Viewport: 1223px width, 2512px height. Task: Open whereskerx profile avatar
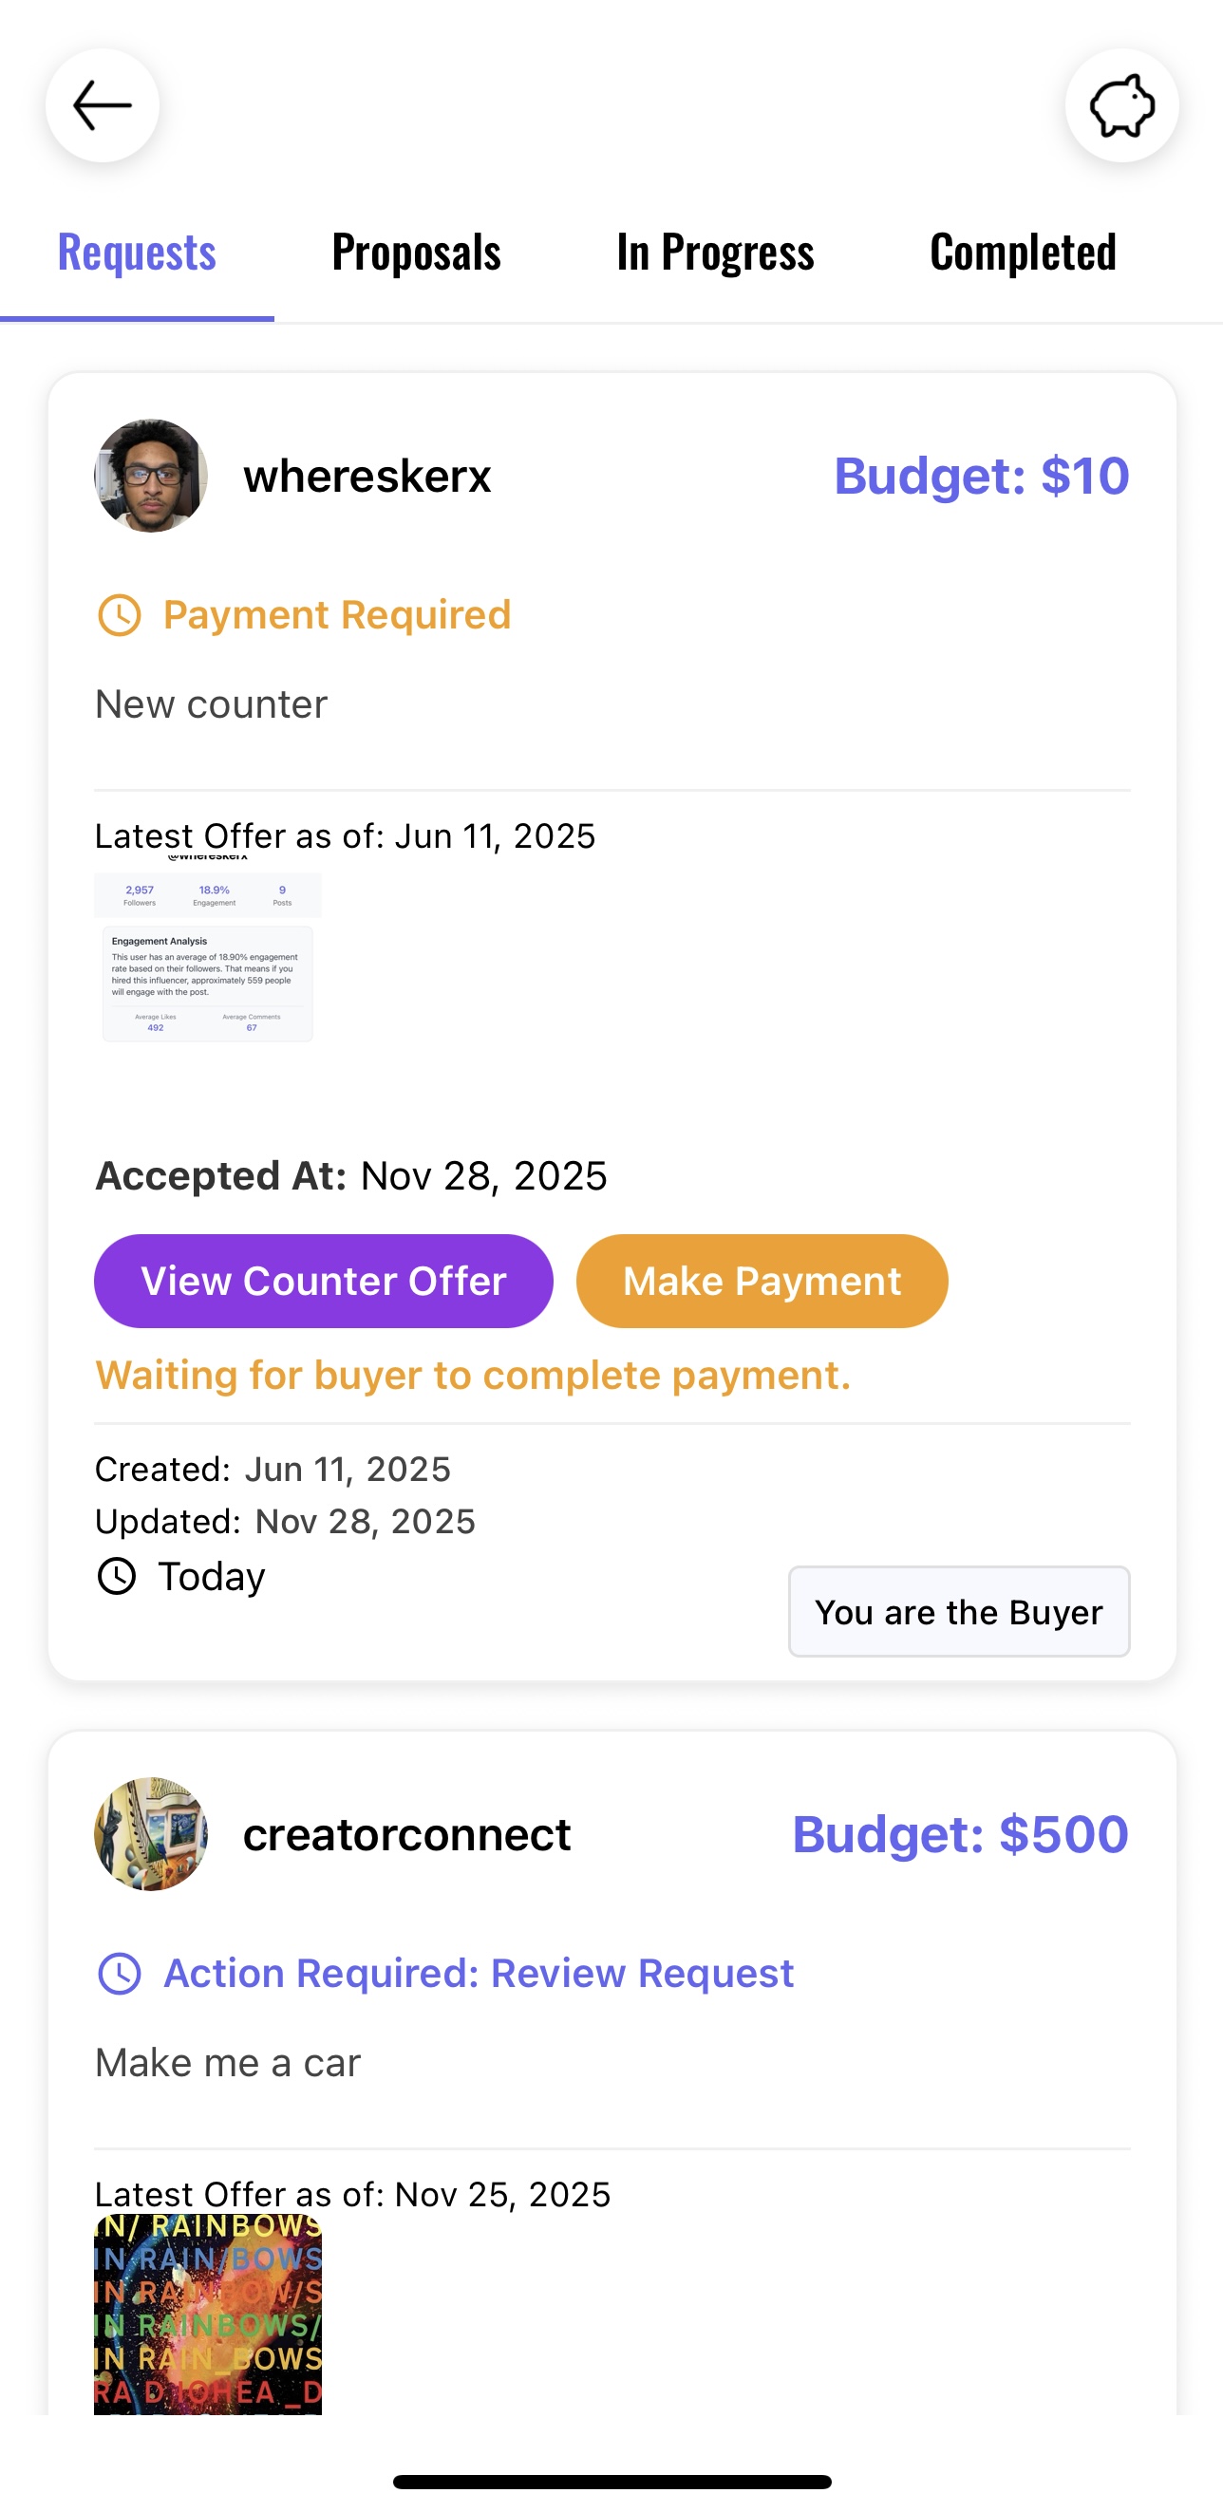pyautogui.click(x=151, y=476)
